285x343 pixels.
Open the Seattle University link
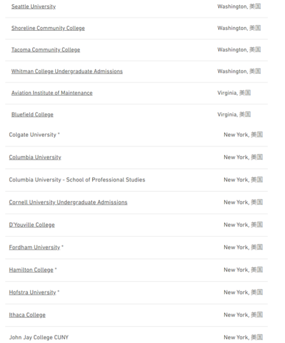coord(34,7)
